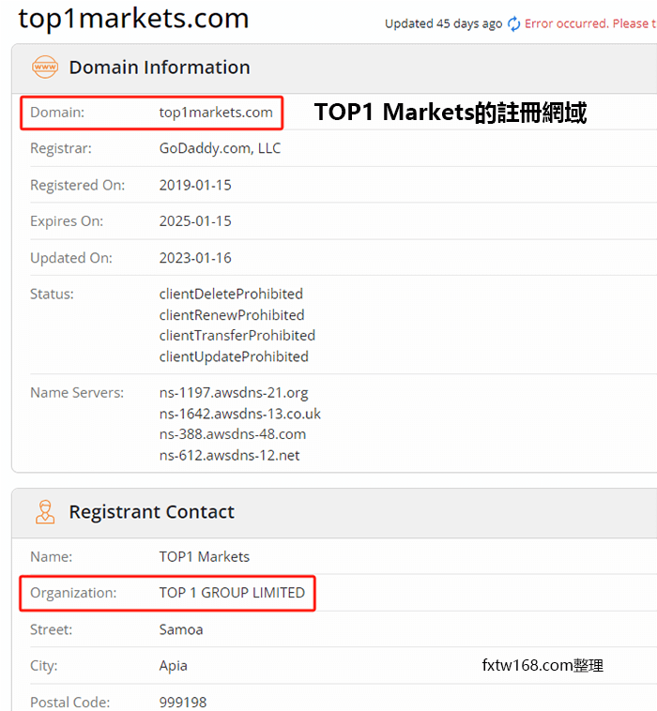The image size is (657, 711).
Task: Click name server ns-612.awsdns-12.net
Action: tap(230, 455)
